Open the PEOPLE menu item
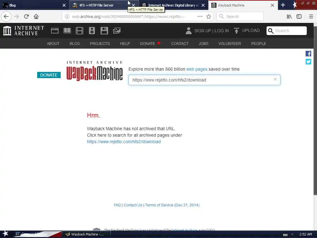 pyautogui.click(x=258, y=43)
